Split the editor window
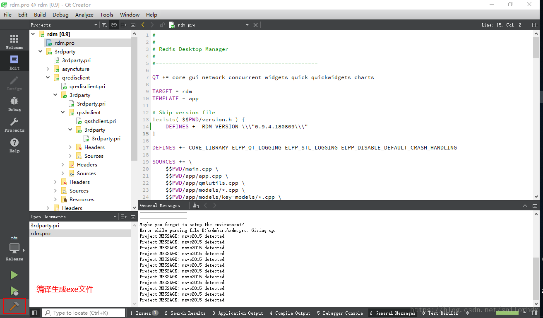Viewport: 543px width, 318px height. tap(535, 25)
